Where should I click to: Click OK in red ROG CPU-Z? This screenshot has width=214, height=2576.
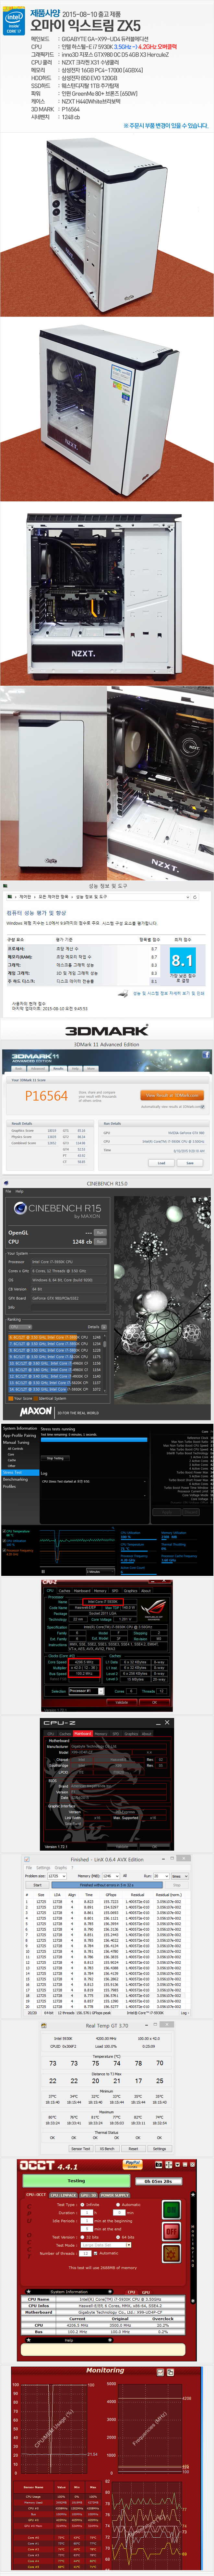click(x=154, y=1702)
